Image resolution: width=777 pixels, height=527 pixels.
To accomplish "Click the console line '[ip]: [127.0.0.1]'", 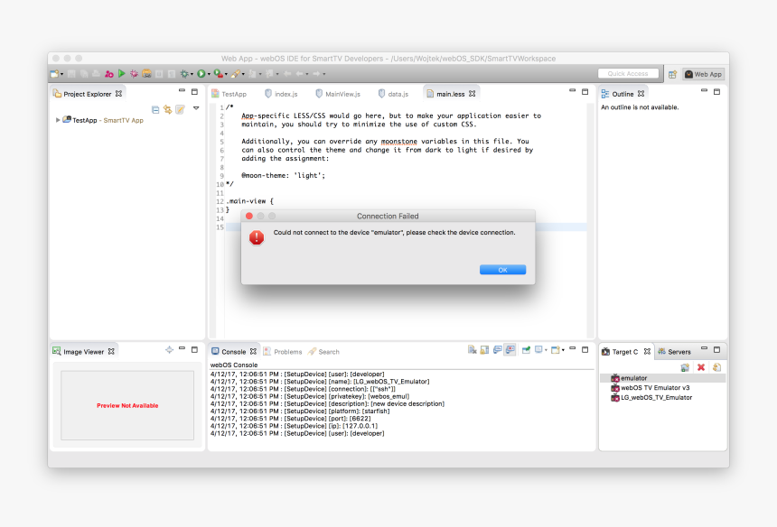I will (x=294, y=426).
